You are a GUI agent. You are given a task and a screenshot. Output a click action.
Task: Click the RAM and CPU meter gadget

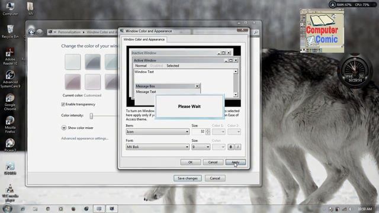pyautogui.click(x=353, y=5)
